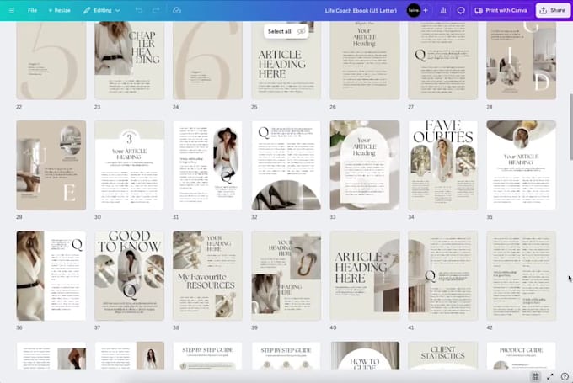Select the Client Statistics page thumbnail
Screen dimensions: 573x383
[x=443, y=355]
